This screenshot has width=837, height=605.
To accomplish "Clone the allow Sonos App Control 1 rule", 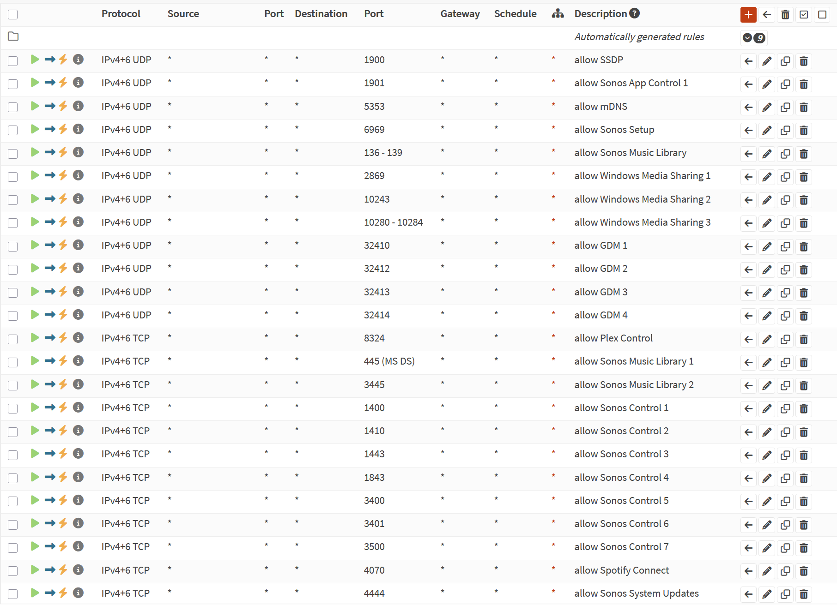I will [x=785, y=84].
